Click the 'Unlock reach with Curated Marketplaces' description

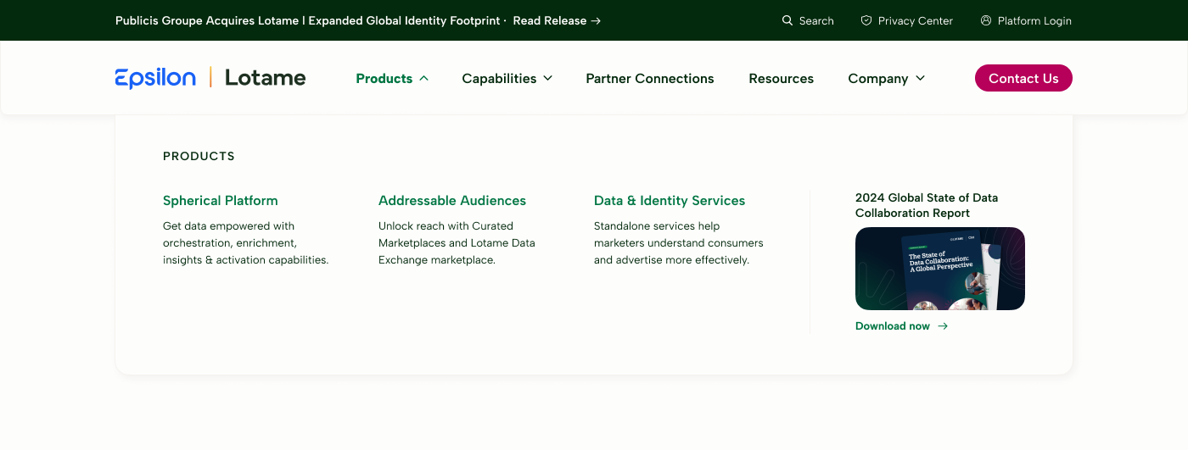pyautogui.click(x=457, y=243)
